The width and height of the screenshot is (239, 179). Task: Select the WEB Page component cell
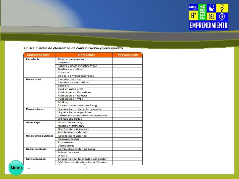coord(39,127)
